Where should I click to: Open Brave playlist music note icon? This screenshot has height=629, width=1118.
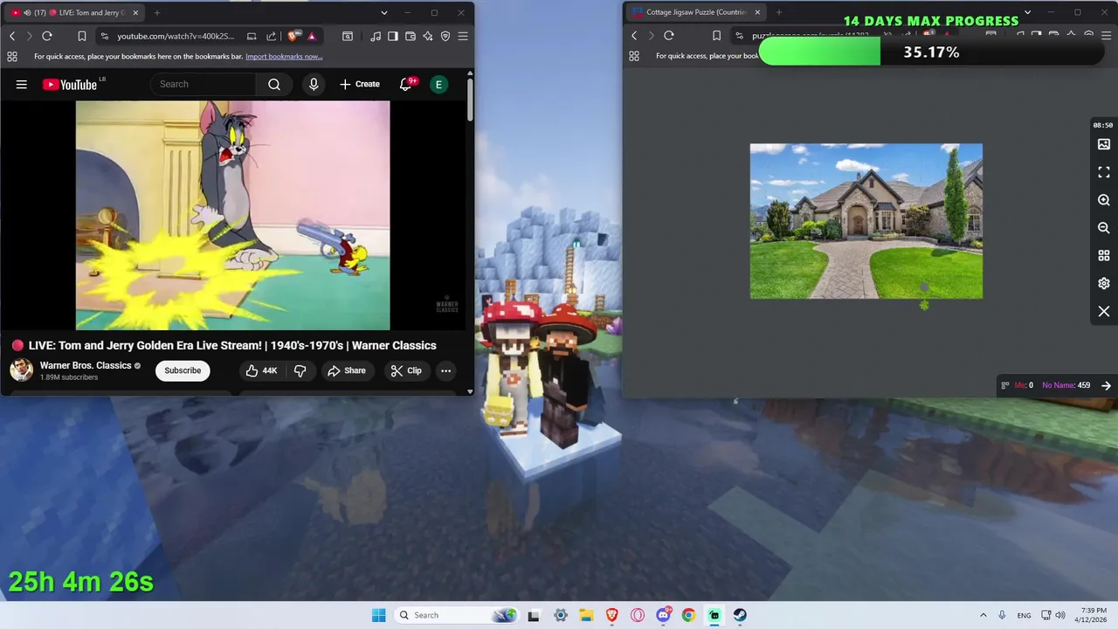point(376,36)
